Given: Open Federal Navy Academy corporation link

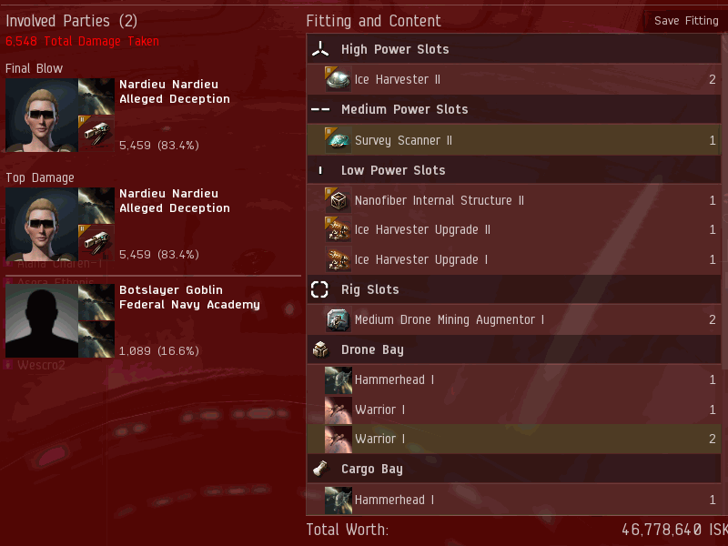Looking at the screenshot, I should pos(189,305).
